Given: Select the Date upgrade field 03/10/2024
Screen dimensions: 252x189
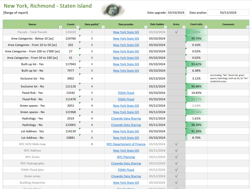Looking at the screenshot, I should click(176, 13).
